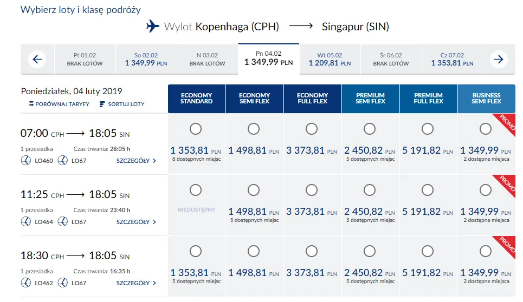Click the LOT logo next to LO460
This screenshot has height=302, width=523.
click(26, 160)
